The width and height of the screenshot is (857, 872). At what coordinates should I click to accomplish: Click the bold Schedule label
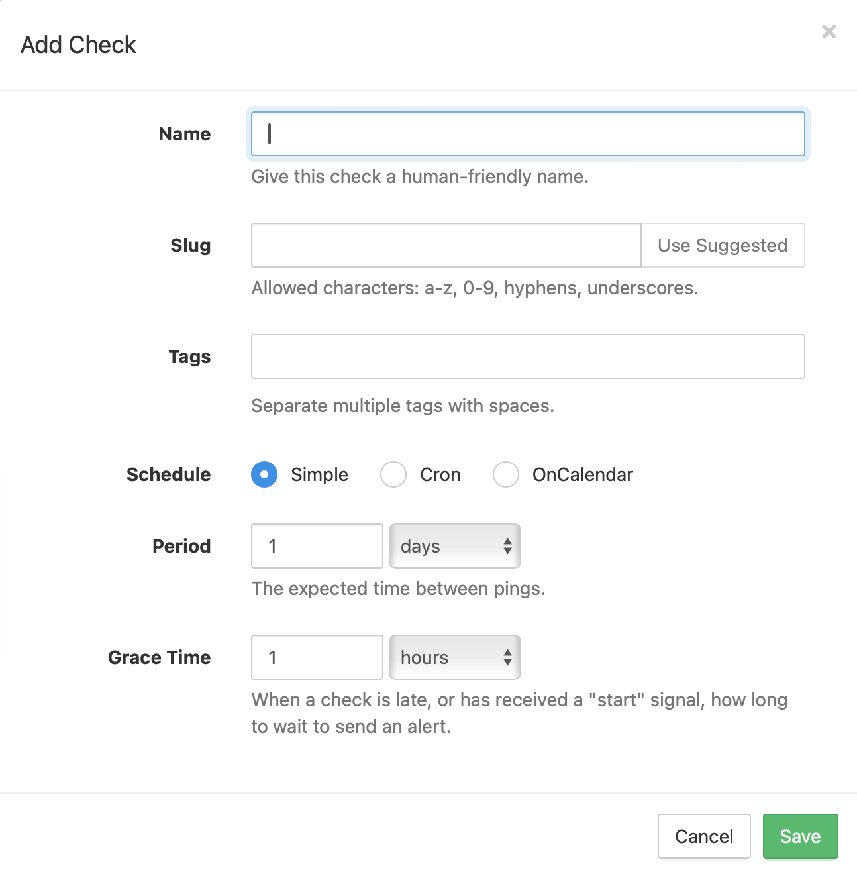169,474
